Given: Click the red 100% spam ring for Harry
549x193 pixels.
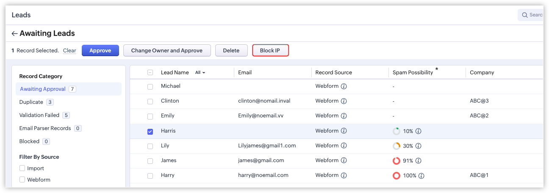Looking at the screenshot, I should [396, 176].
